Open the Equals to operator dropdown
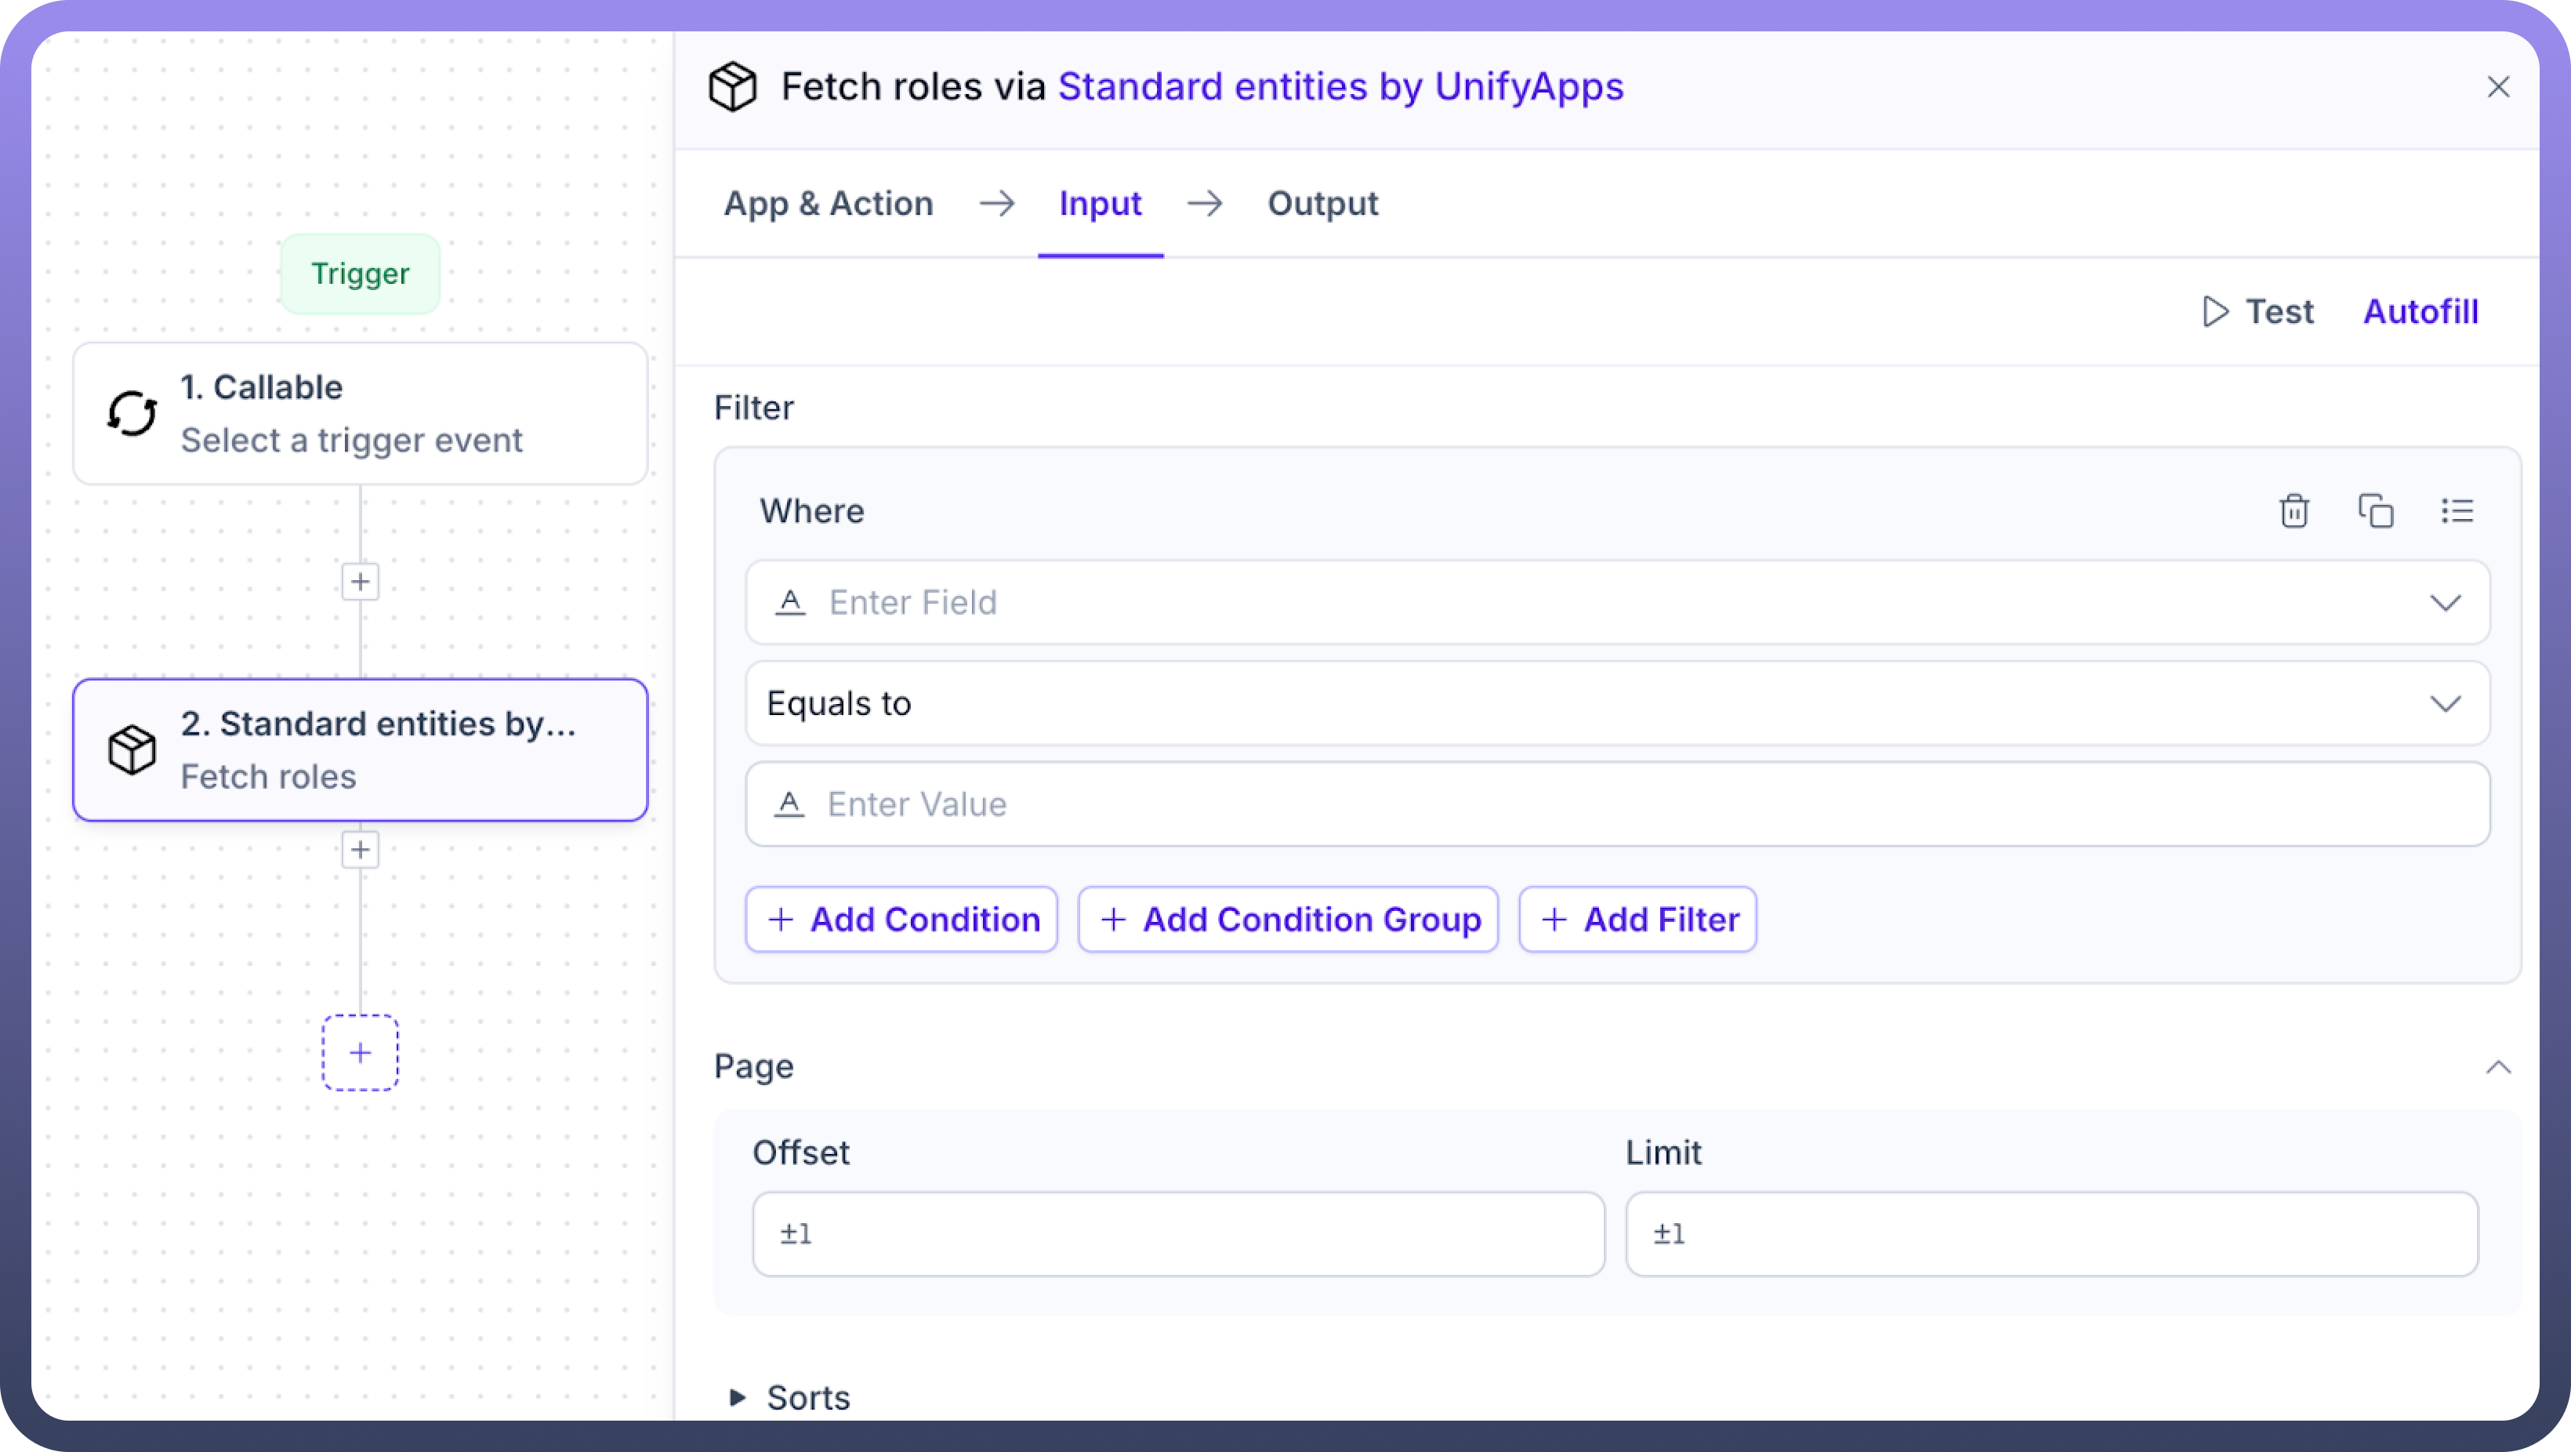Image resolution: width=2571 pixels, height=1452 pixels. point(2444,704)
